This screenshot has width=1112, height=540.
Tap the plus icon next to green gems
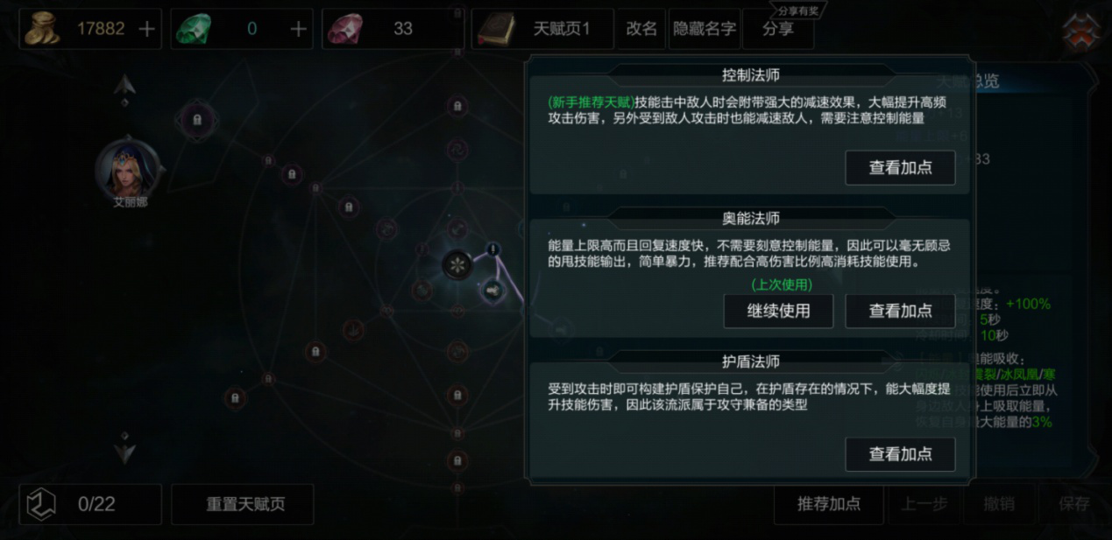point(299,29)
